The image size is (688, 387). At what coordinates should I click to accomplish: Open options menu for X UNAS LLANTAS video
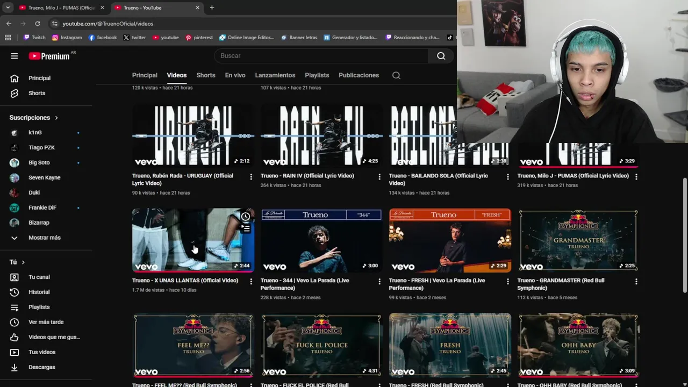[x=250, y=281]
